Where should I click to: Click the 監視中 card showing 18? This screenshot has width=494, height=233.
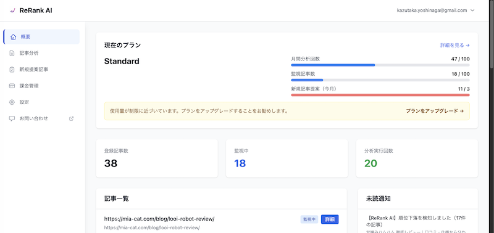click(287, 158)
